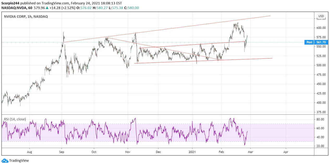Click the 500.00 price axis label
This screenshot has width=329, height=163.
point(320,65)
